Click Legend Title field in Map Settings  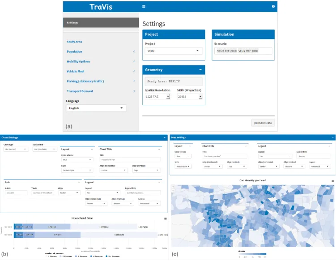coord(314,156)
